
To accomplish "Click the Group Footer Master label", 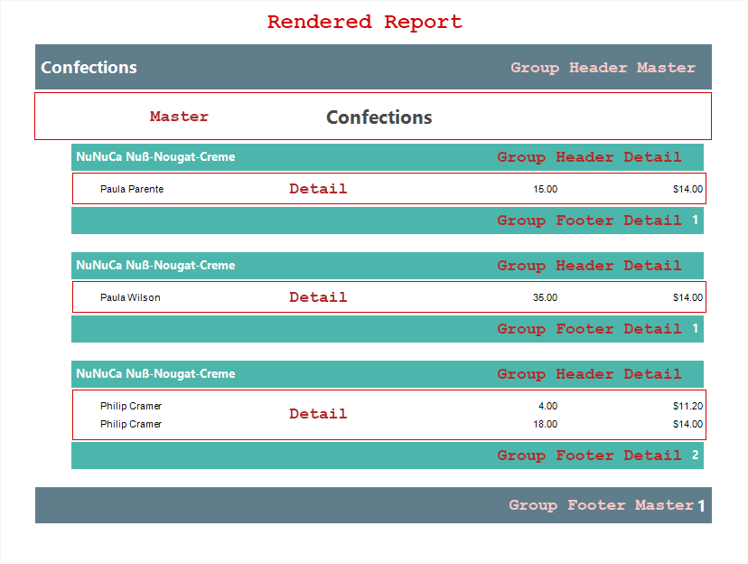I will (x=601, y=505).
